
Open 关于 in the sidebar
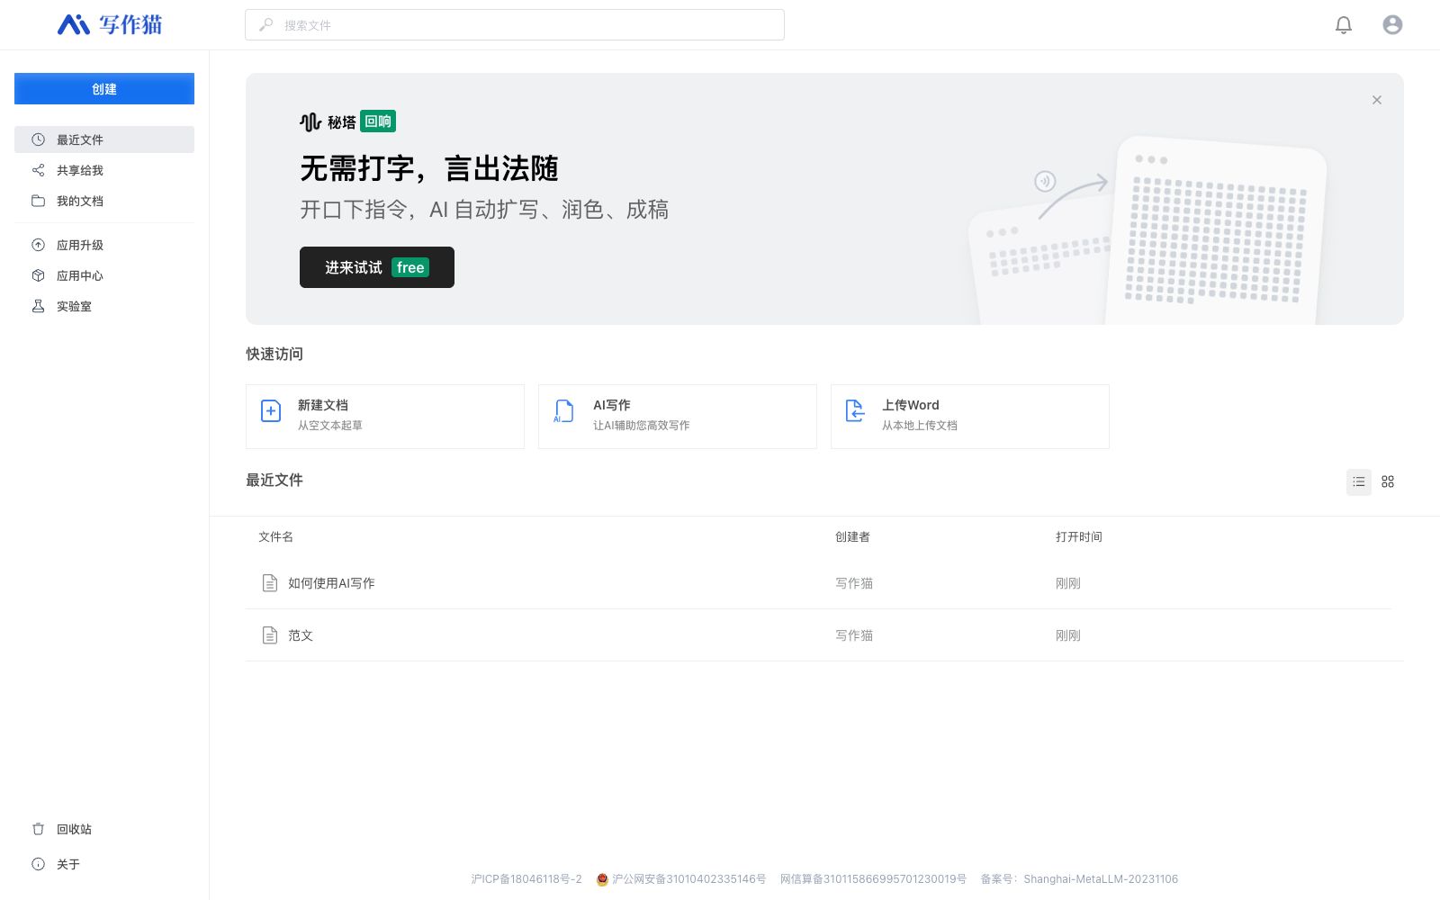coord(104,864)
